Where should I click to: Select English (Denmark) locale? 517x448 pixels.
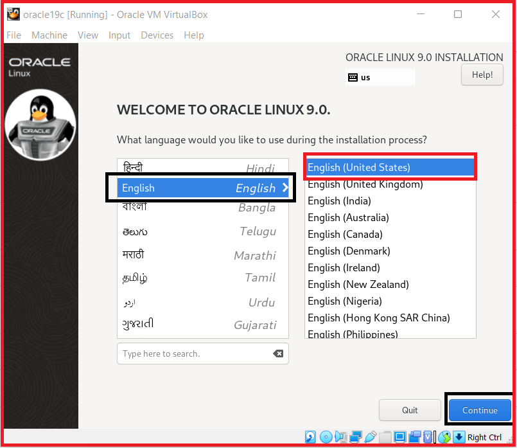[390, 251]
